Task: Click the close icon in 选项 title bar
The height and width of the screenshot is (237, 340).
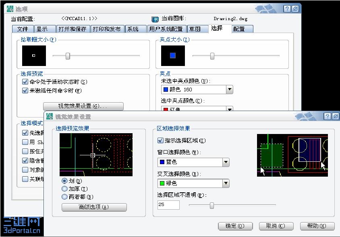Action: pyautogui.click(x=295, y=9)
